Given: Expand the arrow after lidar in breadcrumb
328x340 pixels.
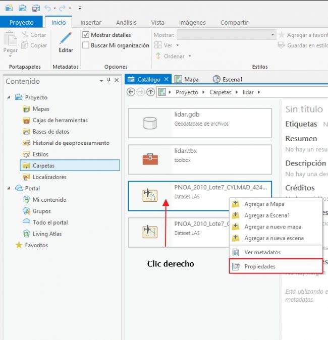Looking at the screenshot, I should click(x=259, y=92).
